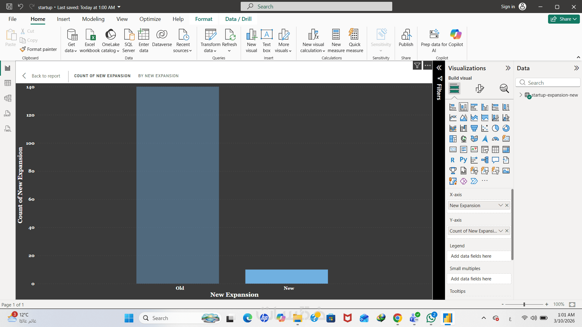Remove New Expansion field from X-axis
Image resolution: width=582 pixels, height=327 pixels.
507,205
